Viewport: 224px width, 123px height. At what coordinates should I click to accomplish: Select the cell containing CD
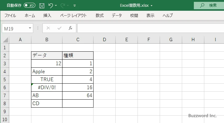coord(47,103)
